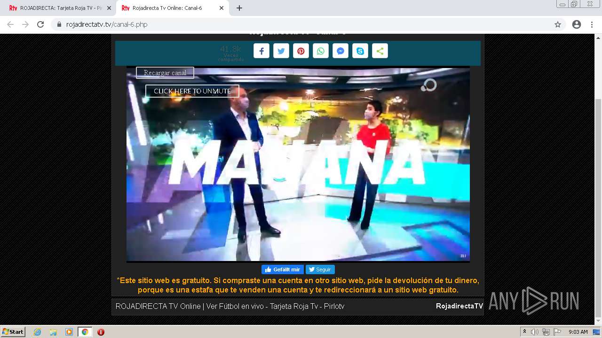The image size is (602, 338).
Task: Click the orange Este sitio web es gratuito notice
Action: [x=298, y=285]
